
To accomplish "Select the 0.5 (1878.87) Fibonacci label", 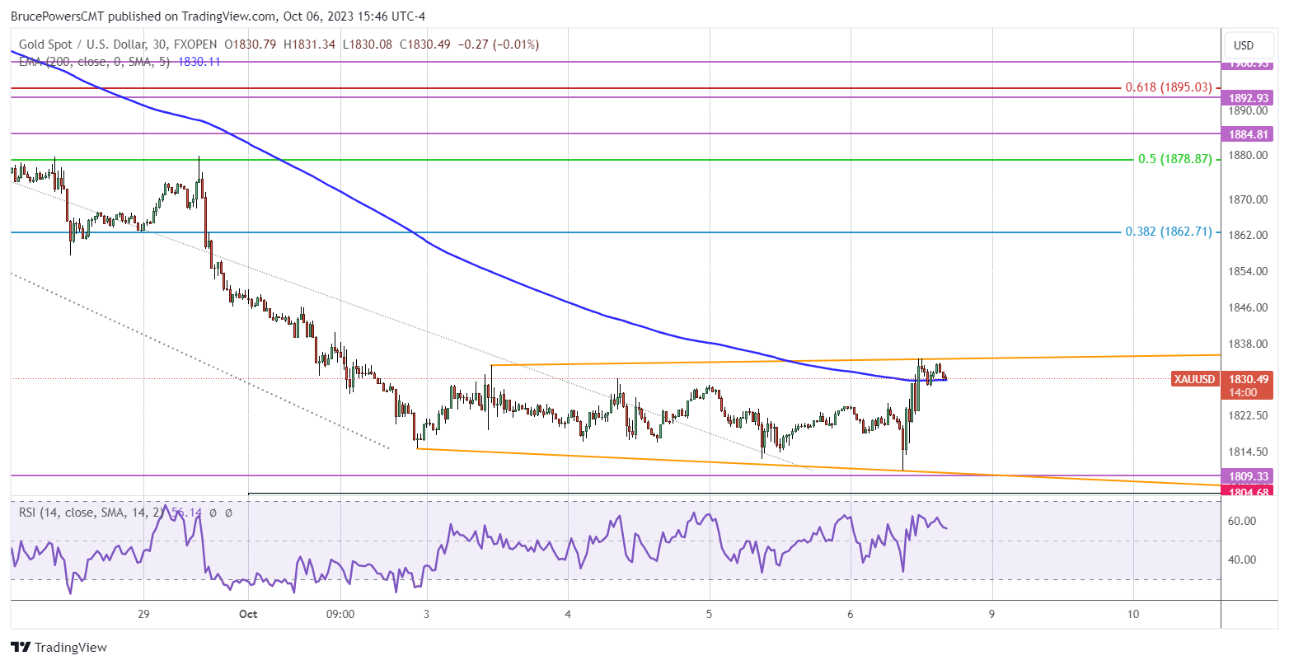I will (1174, 159).
